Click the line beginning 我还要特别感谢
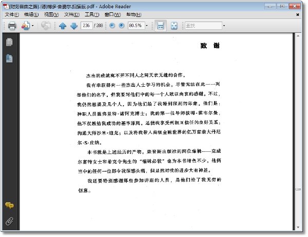The image size is (308, 237). (154, 180)
